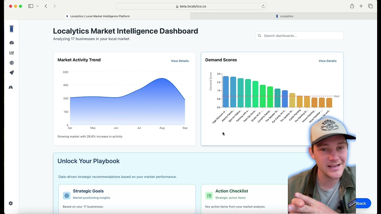Open the bar chart analytics sidebar icon

[12, 53]
